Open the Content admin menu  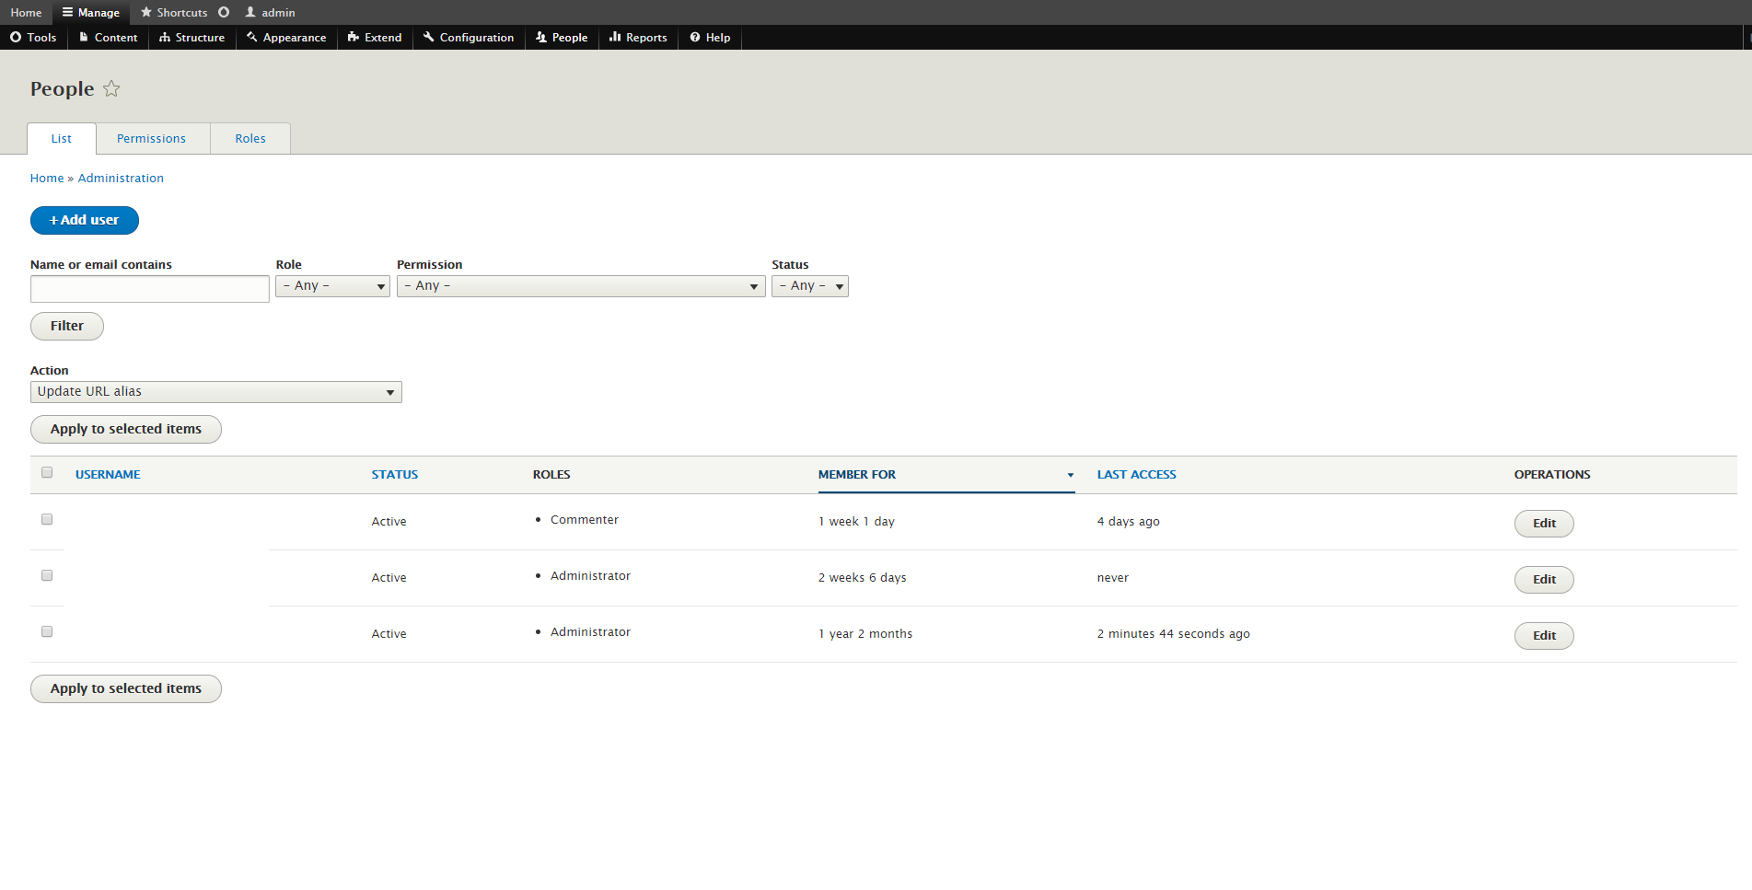(108, 38)
